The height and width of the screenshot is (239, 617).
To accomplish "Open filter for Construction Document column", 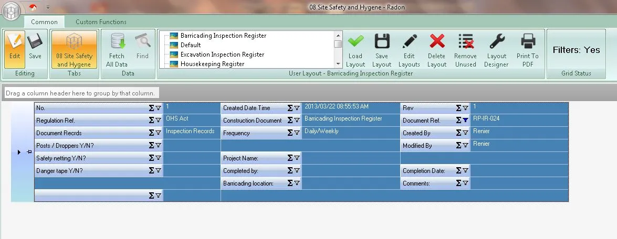I will pos(297,120).
